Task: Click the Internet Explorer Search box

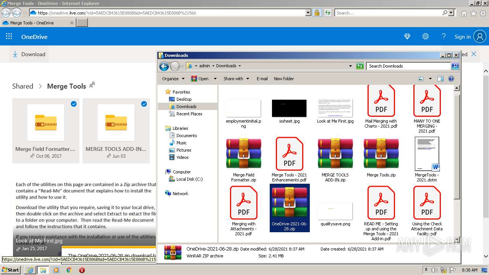Action: click(388, 13)
